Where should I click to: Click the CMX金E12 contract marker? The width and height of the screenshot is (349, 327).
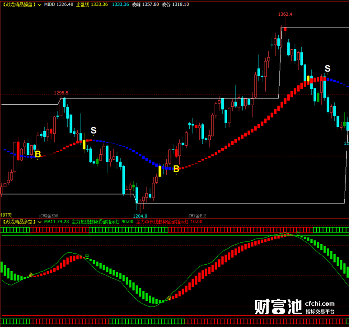point(198,216)
